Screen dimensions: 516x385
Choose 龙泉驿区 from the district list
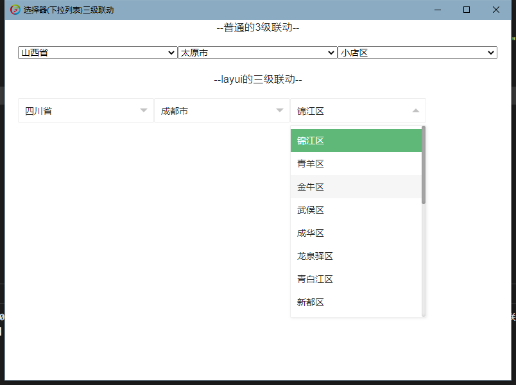coord(356,255)
